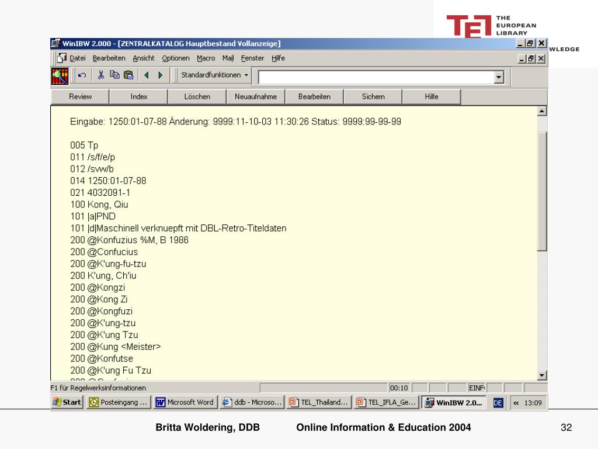
Task: Open the Hilfe menu in menu bar
Action: click(278, 58)
